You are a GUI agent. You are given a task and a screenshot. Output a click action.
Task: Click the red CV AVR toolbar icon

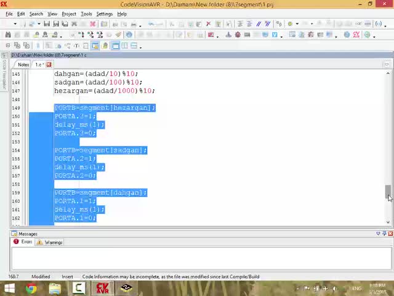click(356, 35)
